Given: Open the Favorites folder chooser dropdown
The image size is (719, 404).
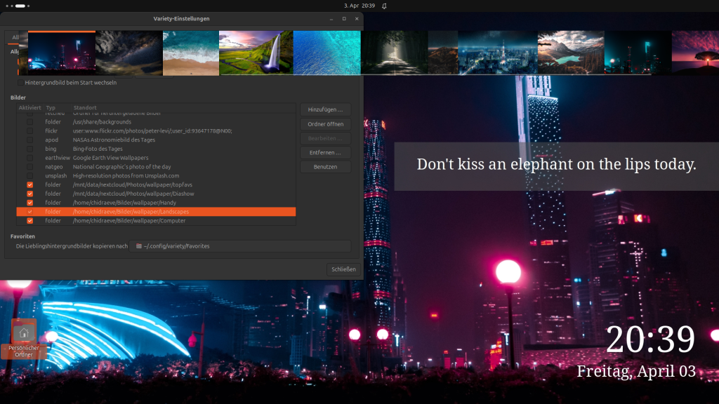Looking at the screenshot, I should [x=240, y=246].
